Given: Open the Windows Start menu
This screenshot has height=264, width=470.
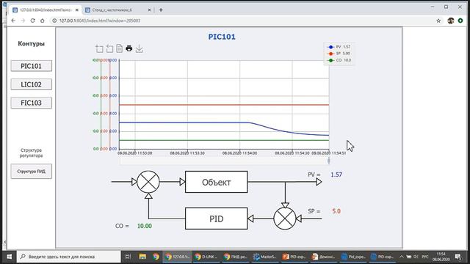Looking at the screenshot, I should 9,257.
